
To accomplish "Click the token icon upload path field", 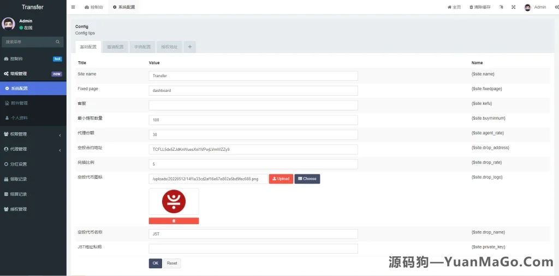I will tap(208, 179).
